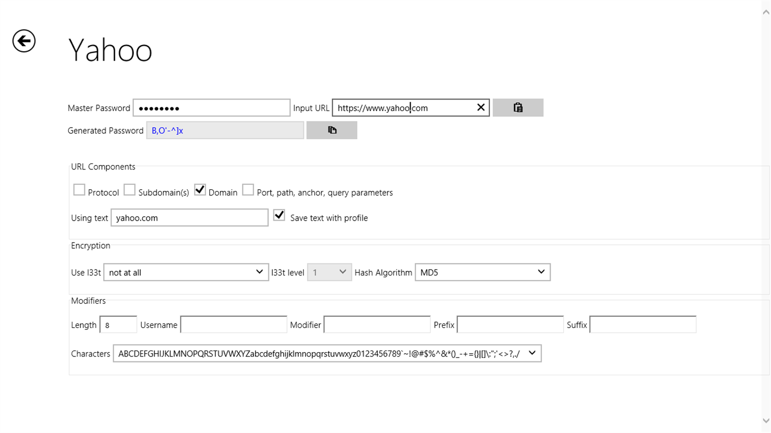Clear the Input URL with the X icon
Viewport: 771px width, 433px height.
pyautogui.click(x=480, y=107)
